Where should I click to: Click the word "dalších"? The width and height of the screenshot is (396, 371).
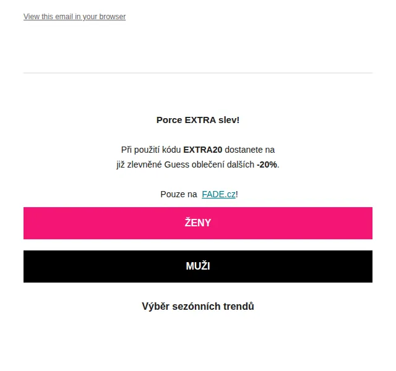tap(241, 164)
